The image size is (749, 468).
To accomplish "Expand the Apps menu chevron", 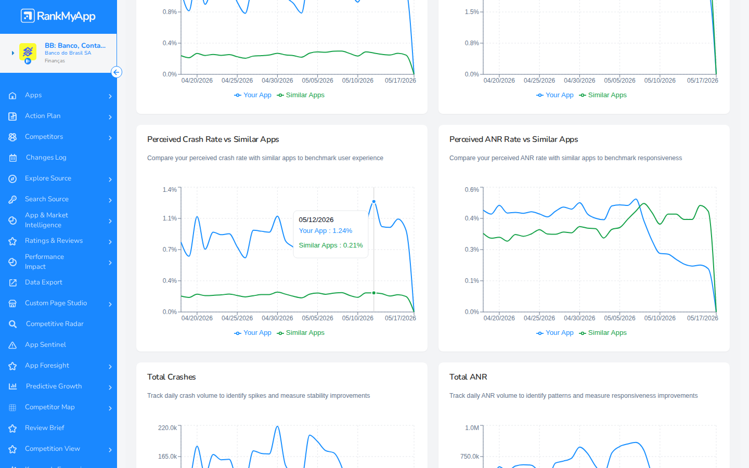I will (x=110, y=96).
